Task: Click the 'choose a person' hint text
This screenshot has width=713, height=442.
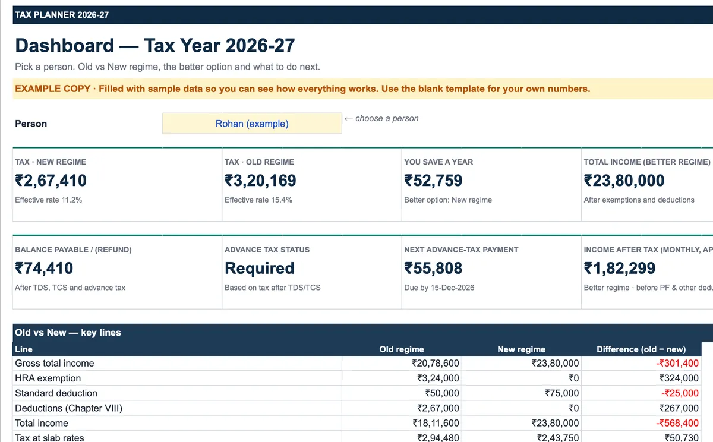Action: (x=381, y=118)
